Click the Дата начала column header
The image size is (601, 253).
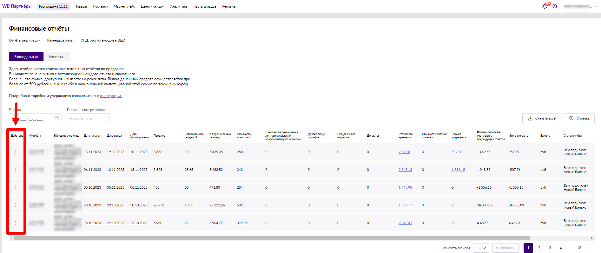pyautogui.click(x=92, y=136)
